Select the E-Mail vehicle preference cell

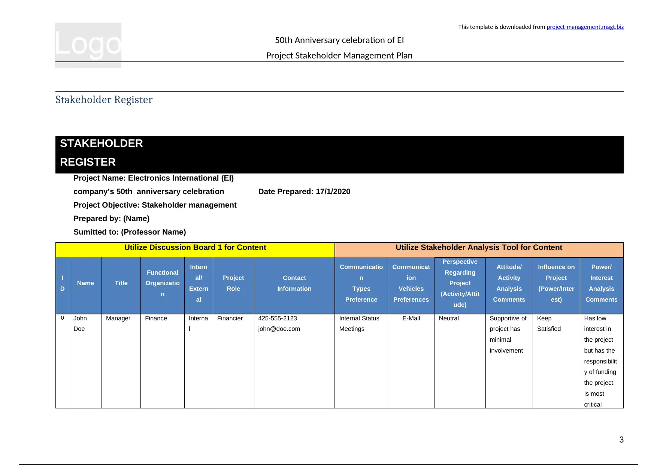pyautogui.click(x=411, y=361)
